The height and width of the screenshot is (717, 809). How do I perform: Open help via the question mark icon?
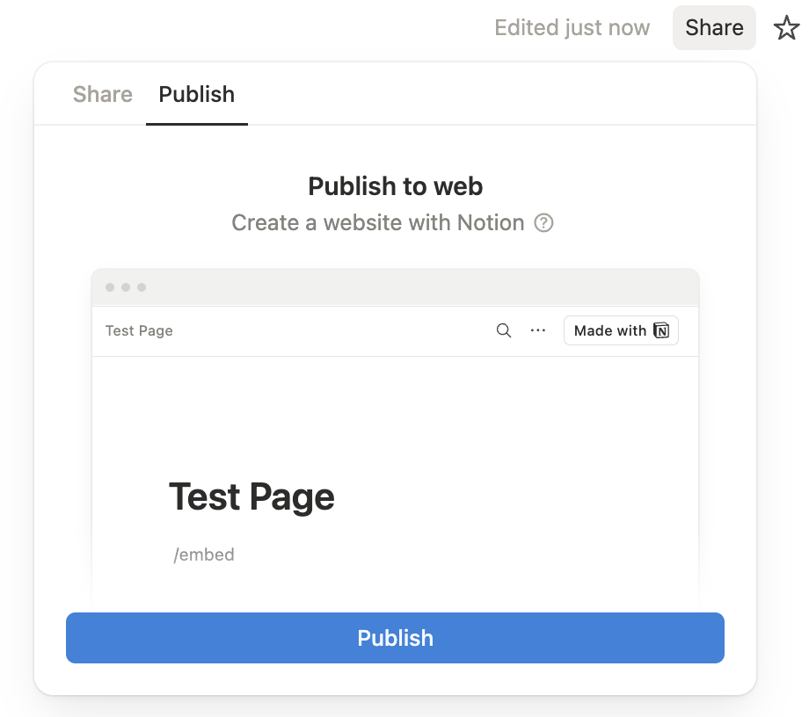click(543, 223)
